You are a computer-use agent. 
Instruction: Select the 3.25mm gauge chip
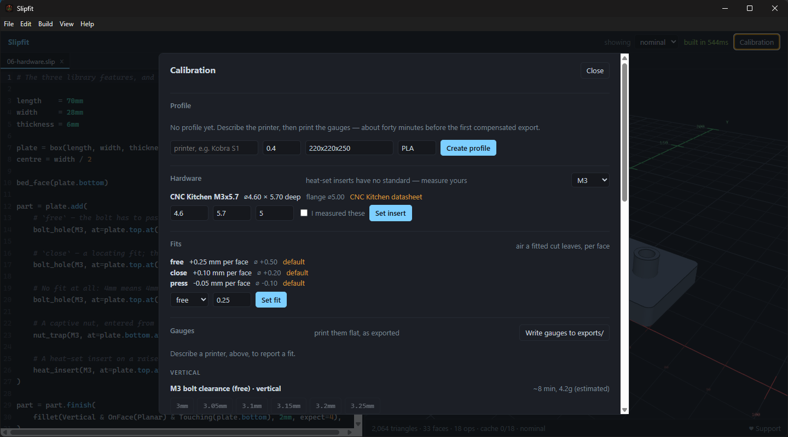pos(362,406)
